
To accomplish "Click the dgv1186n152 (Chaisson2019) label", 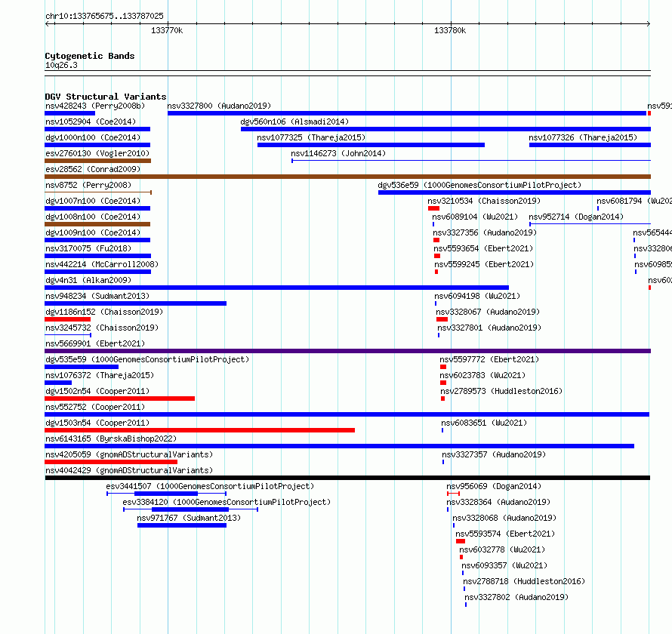I will (x=104, y=312).
